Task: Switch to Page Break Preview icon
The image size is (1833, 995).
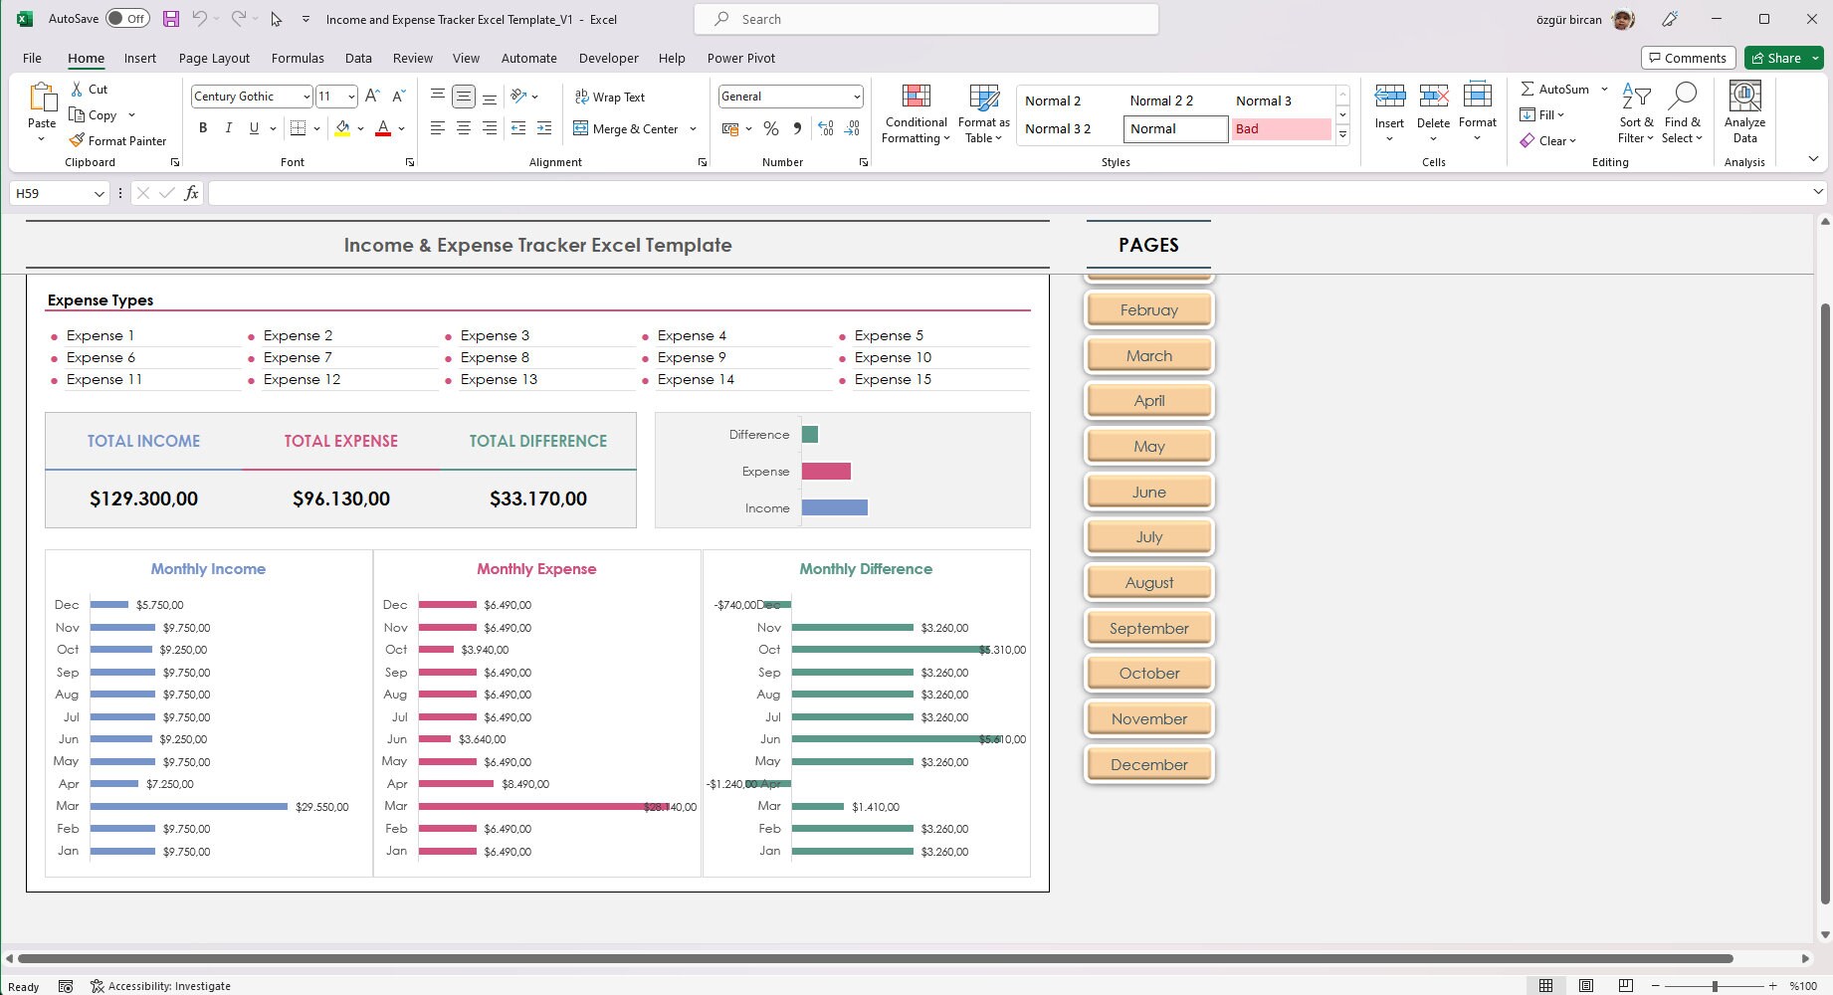Action: [1625, 986]
